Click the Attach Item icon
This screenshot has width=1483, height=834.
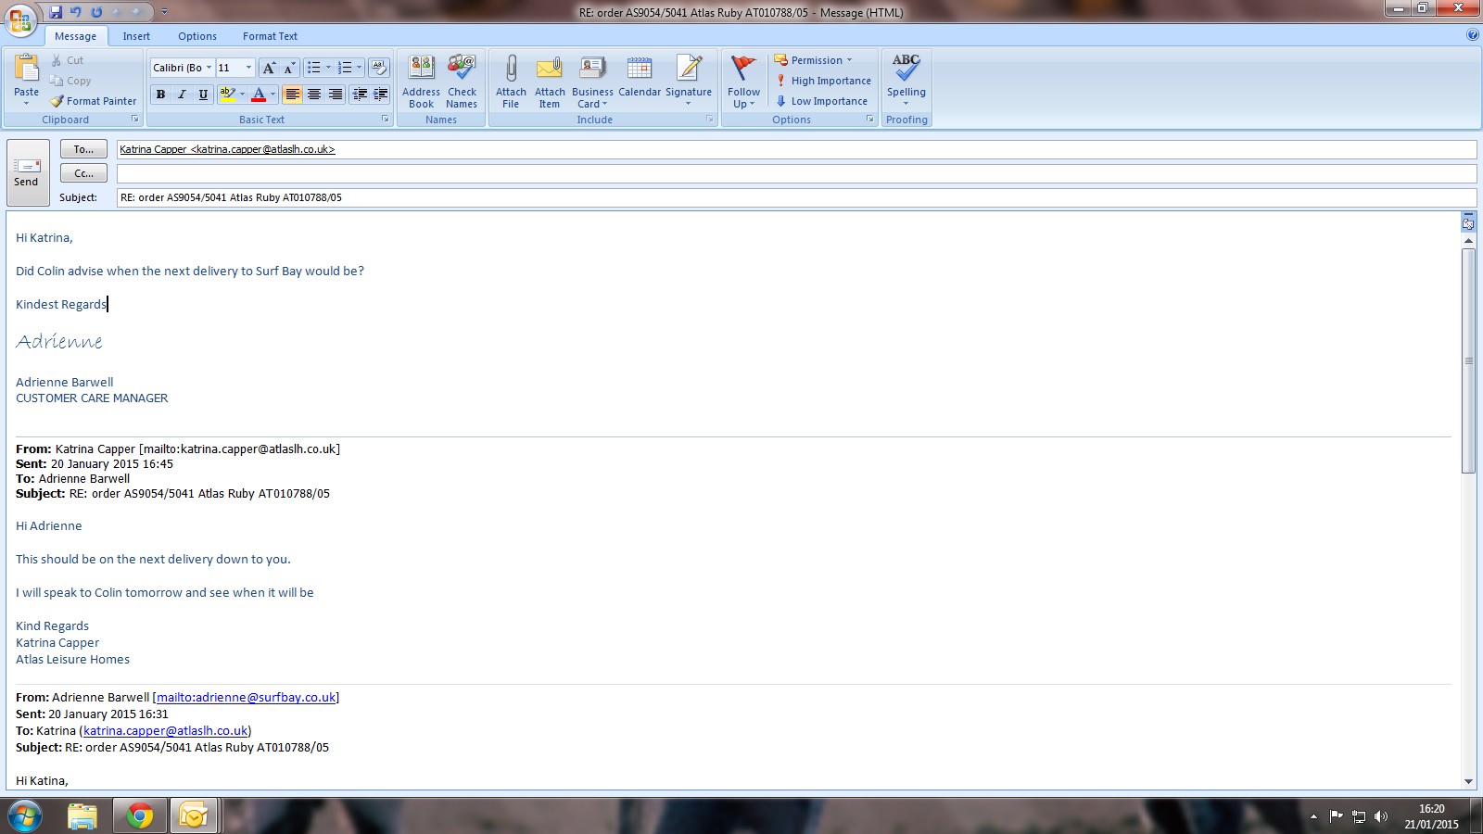click(x=550, y=69)
